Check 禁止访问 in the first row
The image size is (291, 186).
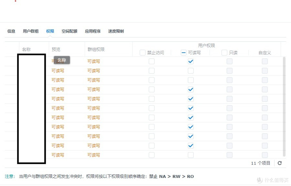click(152, 61)
